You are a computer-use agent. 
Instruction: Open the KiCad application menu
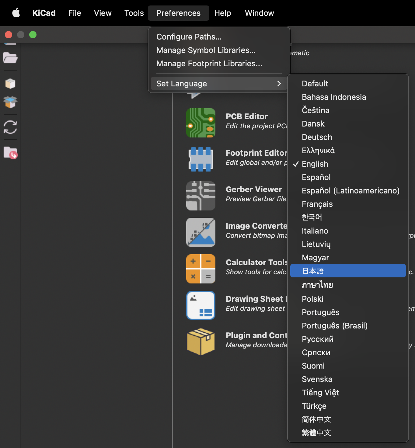[x=44, y=13]
